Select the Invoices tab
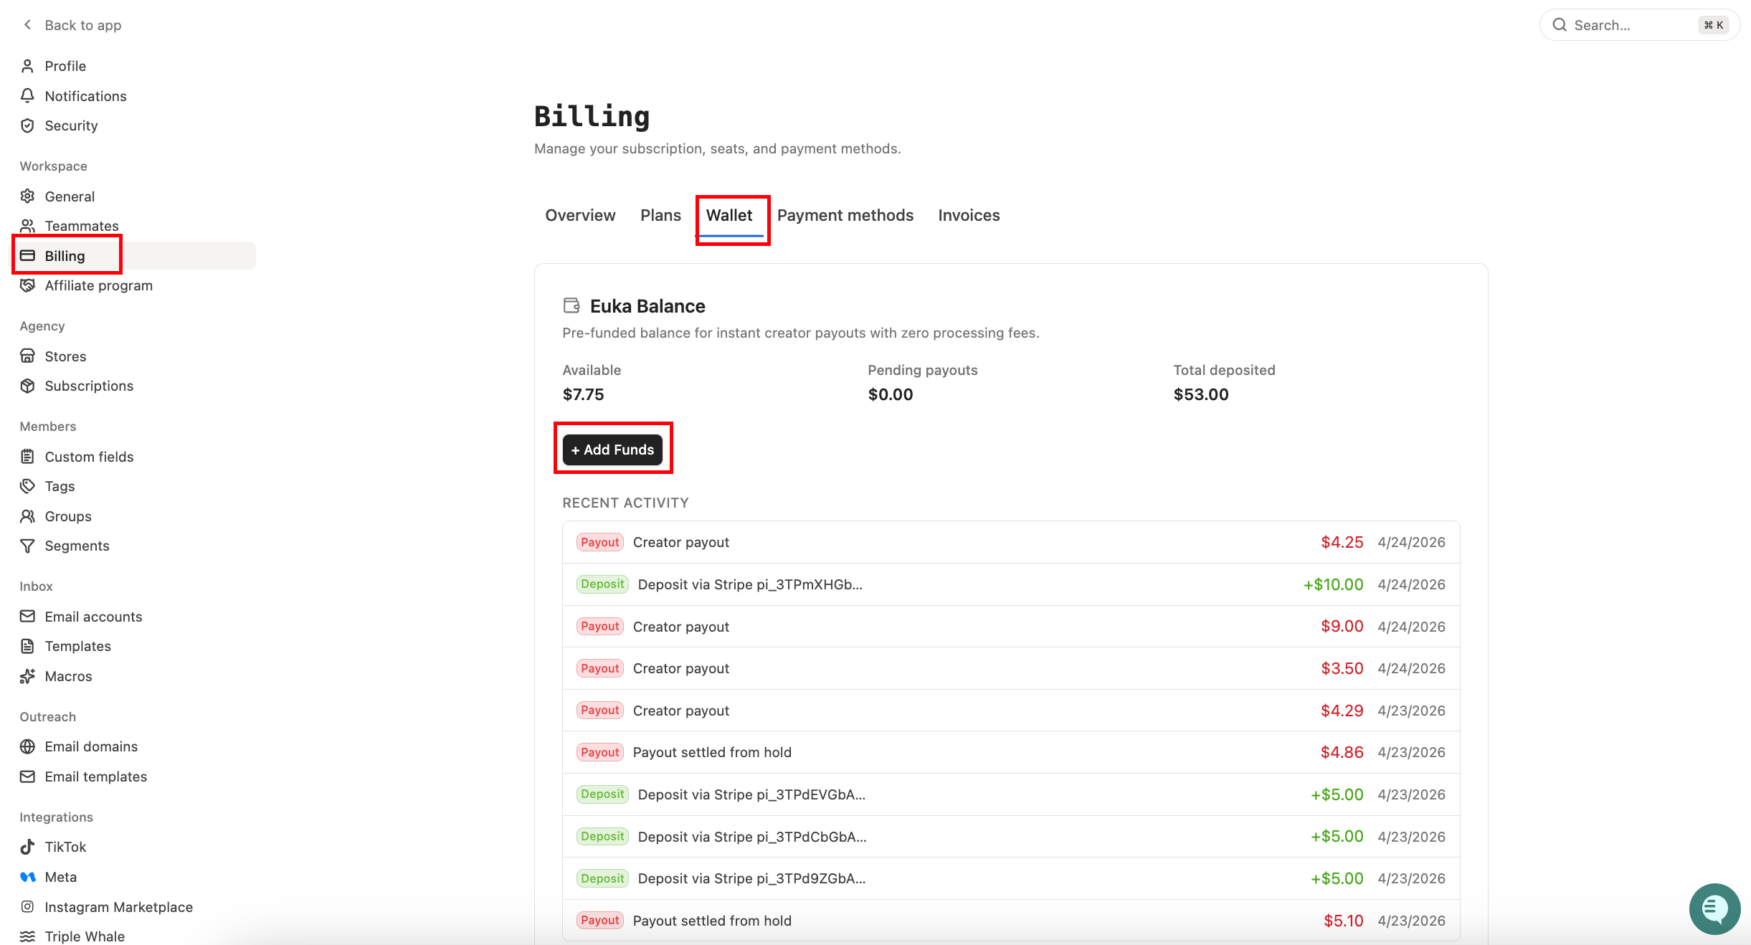 (969, 215)
